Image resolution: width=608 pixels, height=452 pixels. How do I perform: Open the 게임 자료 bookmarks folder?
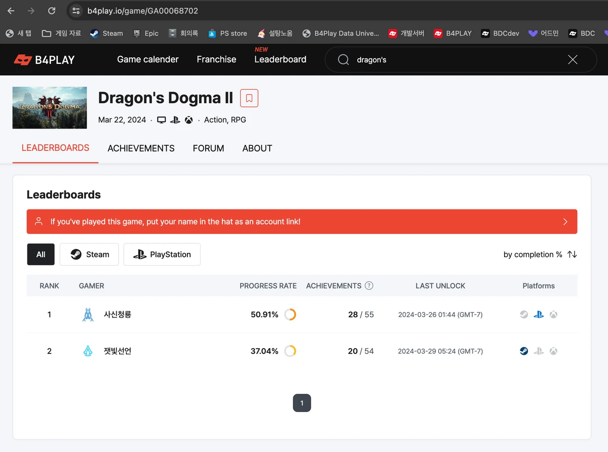[61, 33]
